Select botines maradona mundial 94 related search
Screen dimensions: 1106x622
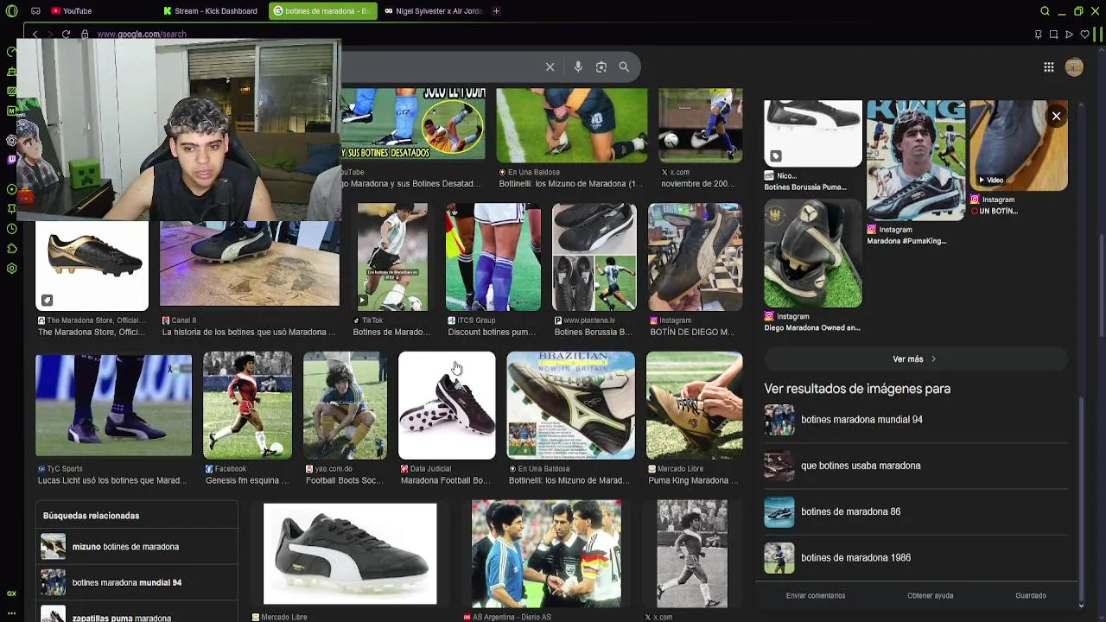pos(137,582)
